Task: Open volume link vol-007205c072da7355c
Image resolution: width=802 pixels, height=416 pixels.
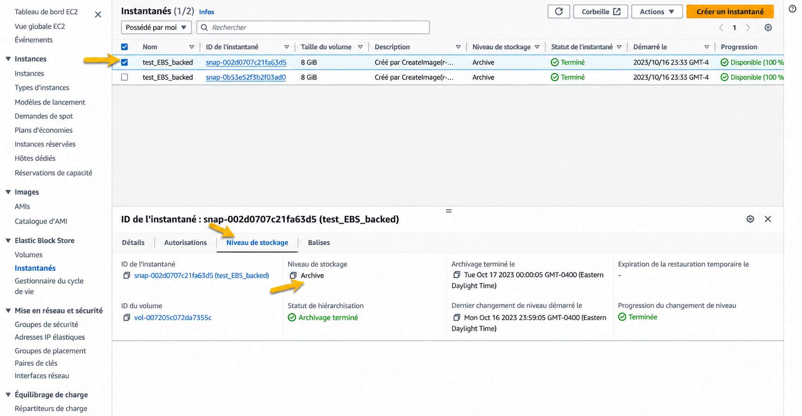Action: 173,317
